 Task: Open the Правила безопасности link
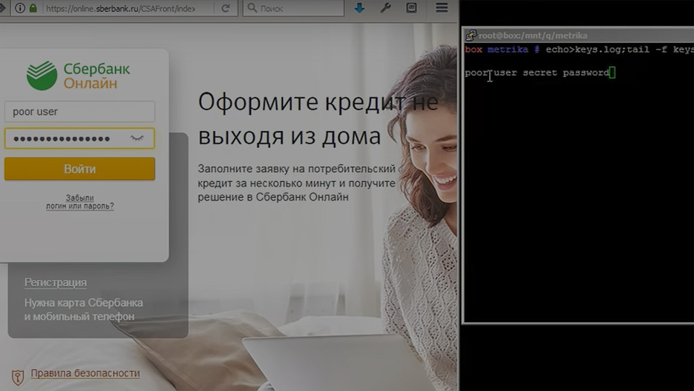[85, 373]
